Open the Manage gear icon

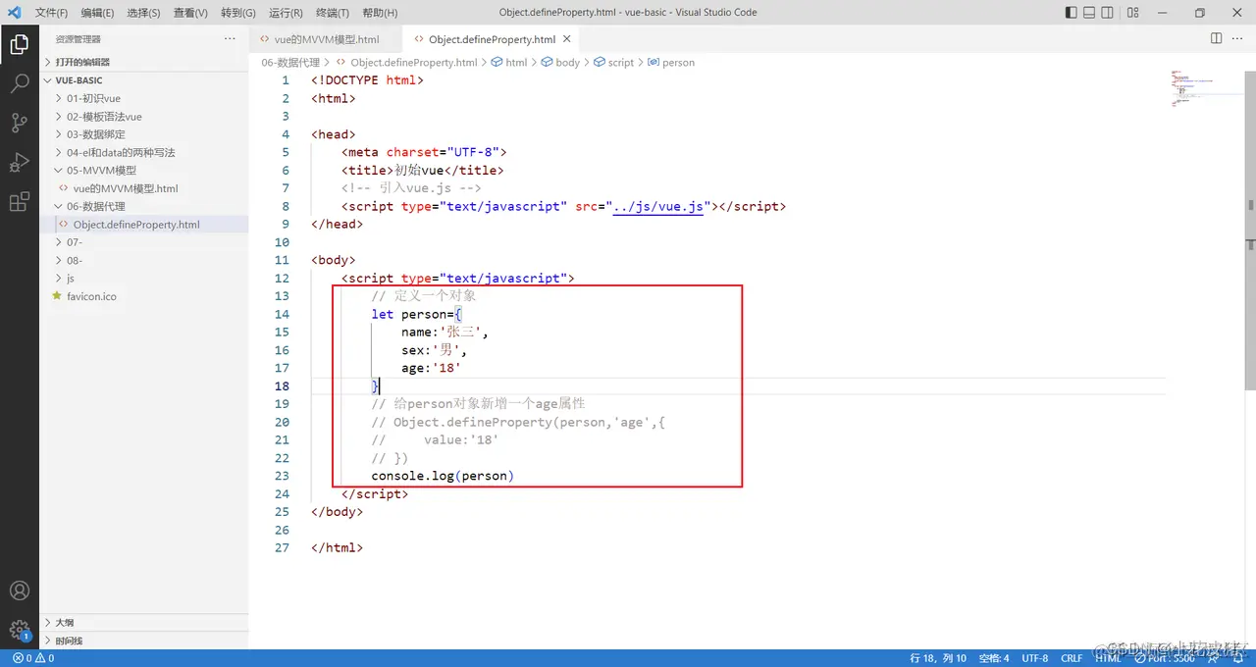19,630
